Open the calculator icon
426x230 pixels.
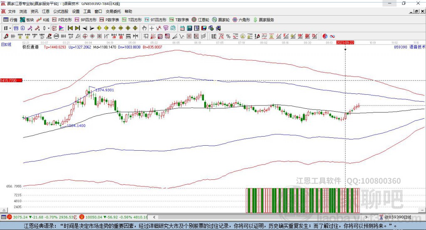coord(189,28)
